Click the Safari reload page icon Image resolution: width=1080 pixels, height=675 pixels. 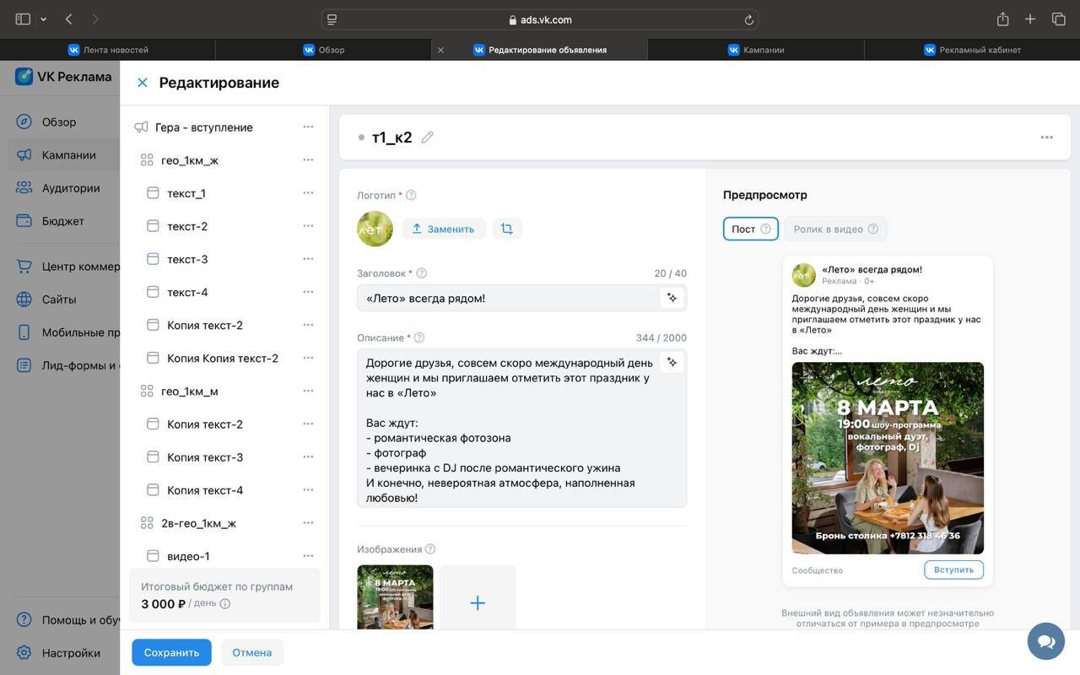748,19
